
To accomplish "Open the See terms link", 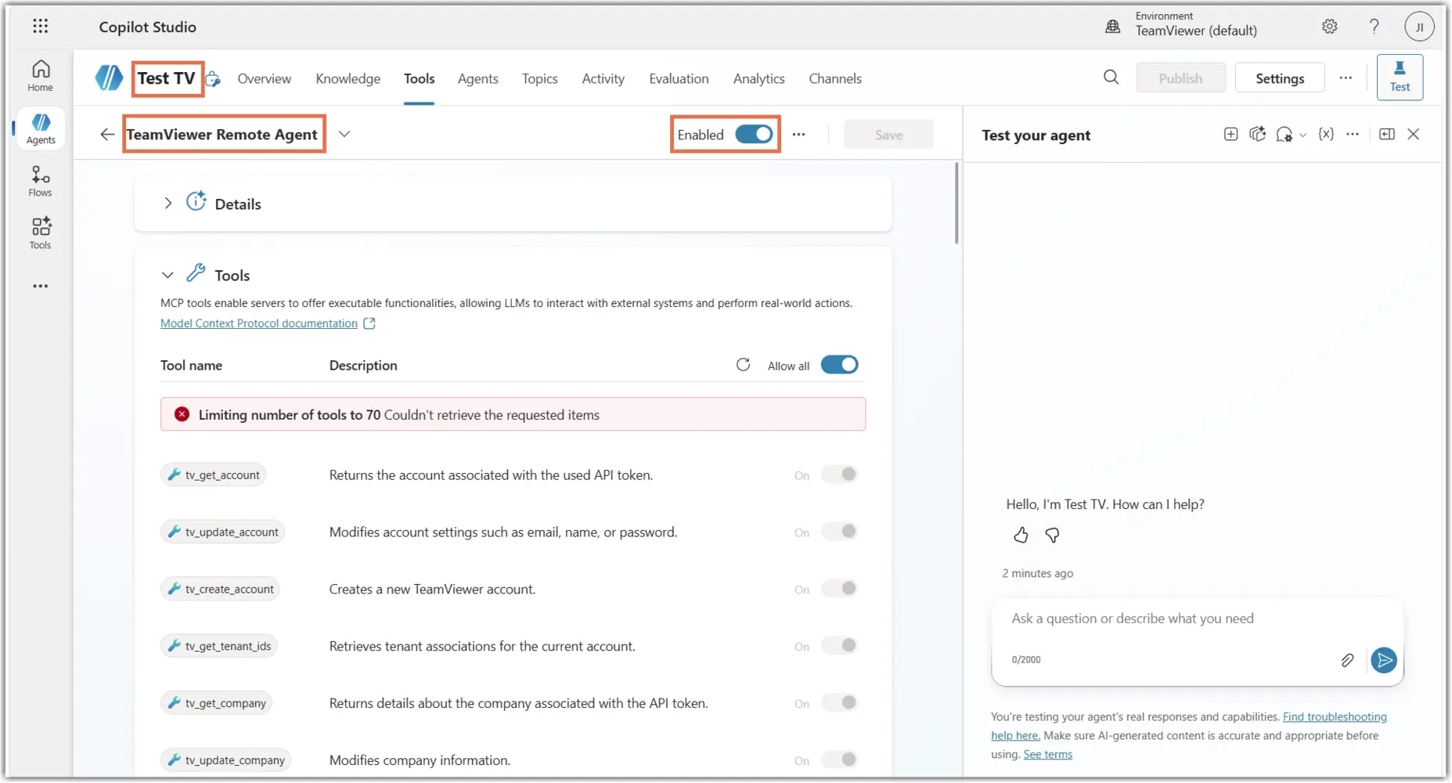I will click(x=1048, y=754).
